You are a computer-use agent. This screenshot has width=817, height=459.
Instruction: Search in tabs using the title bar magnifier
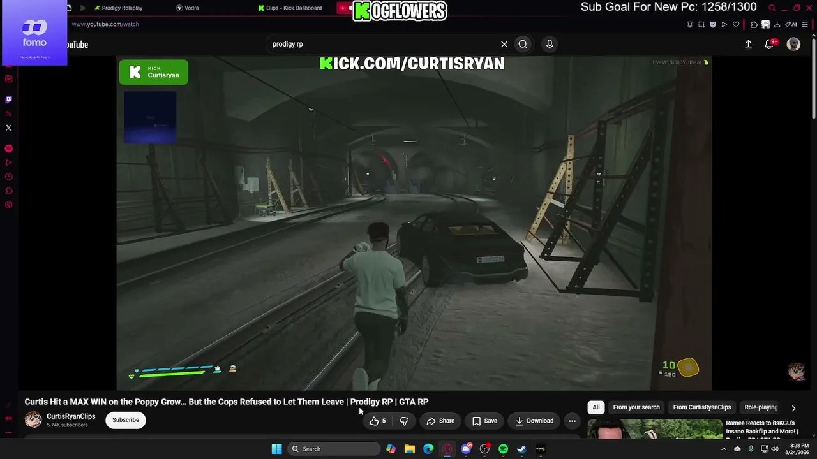point(772,8)
